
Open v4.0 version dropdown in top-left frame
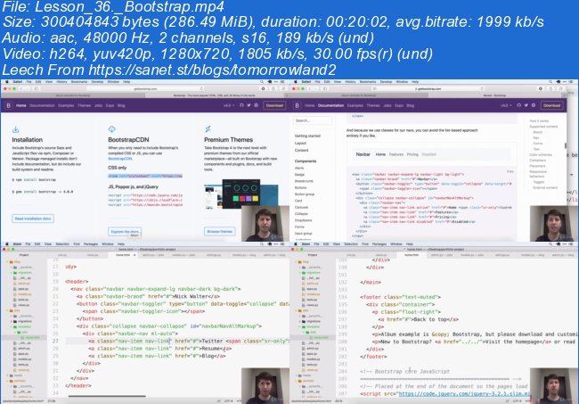click(x=229, y=105)
